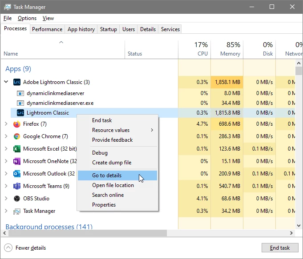The height and width of the screenshot is (259, 303).
Task: Click the Firefox icon in process list
Action: point(17,124)
